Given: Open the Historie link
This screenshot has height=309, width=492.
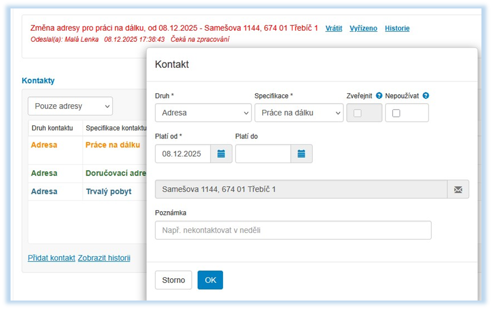Looking at the screenshot, I should (x=397, y=29).
